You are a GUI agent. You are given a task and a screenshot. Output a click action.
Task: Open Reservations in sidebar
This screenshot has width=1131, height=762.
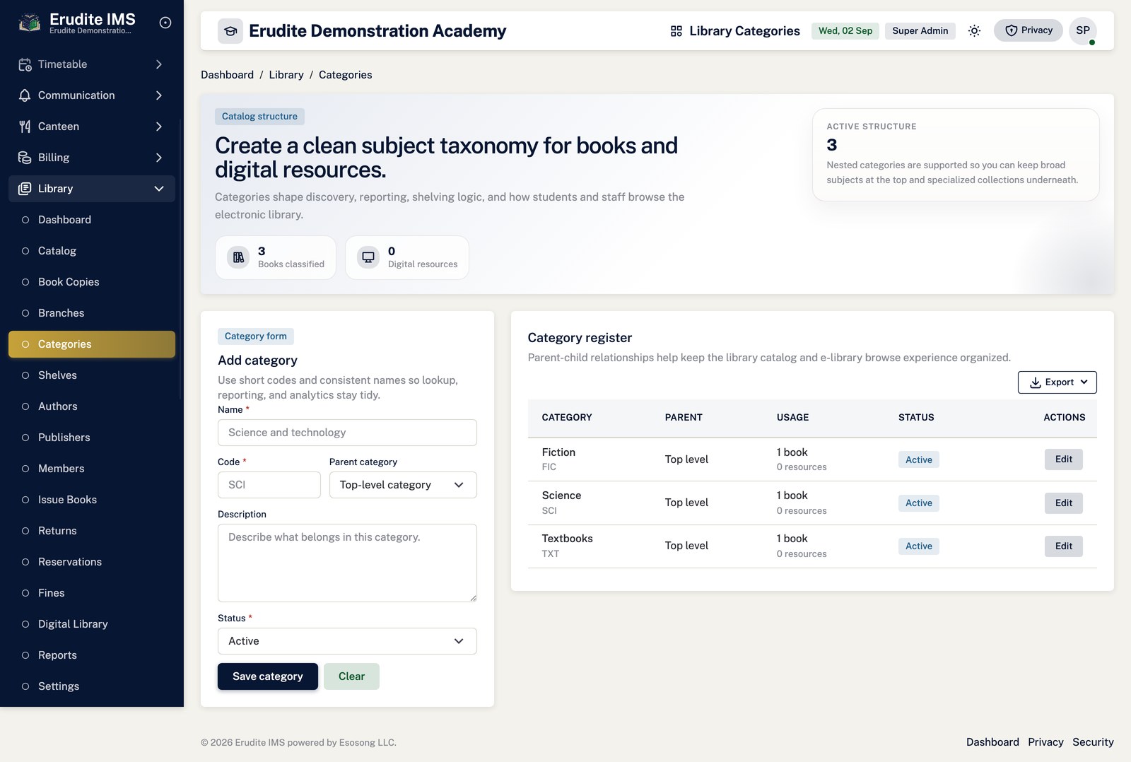92,562
